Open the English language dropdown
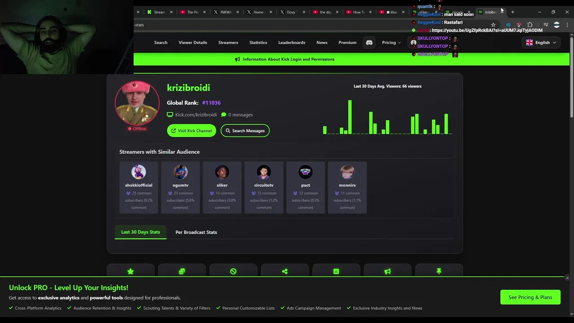The image size is (574, 323). [x=541, y=43]
